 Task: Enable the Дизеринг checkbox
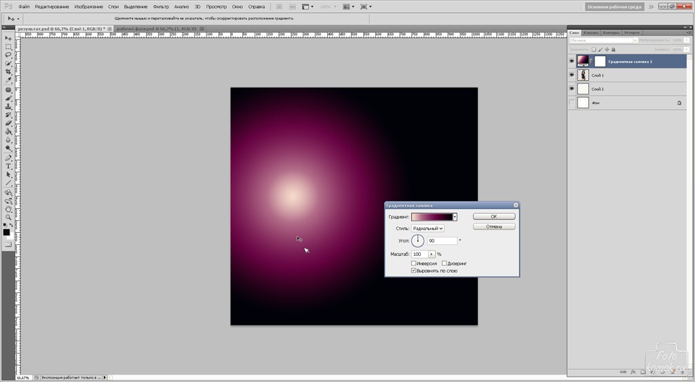coord(445,263)
